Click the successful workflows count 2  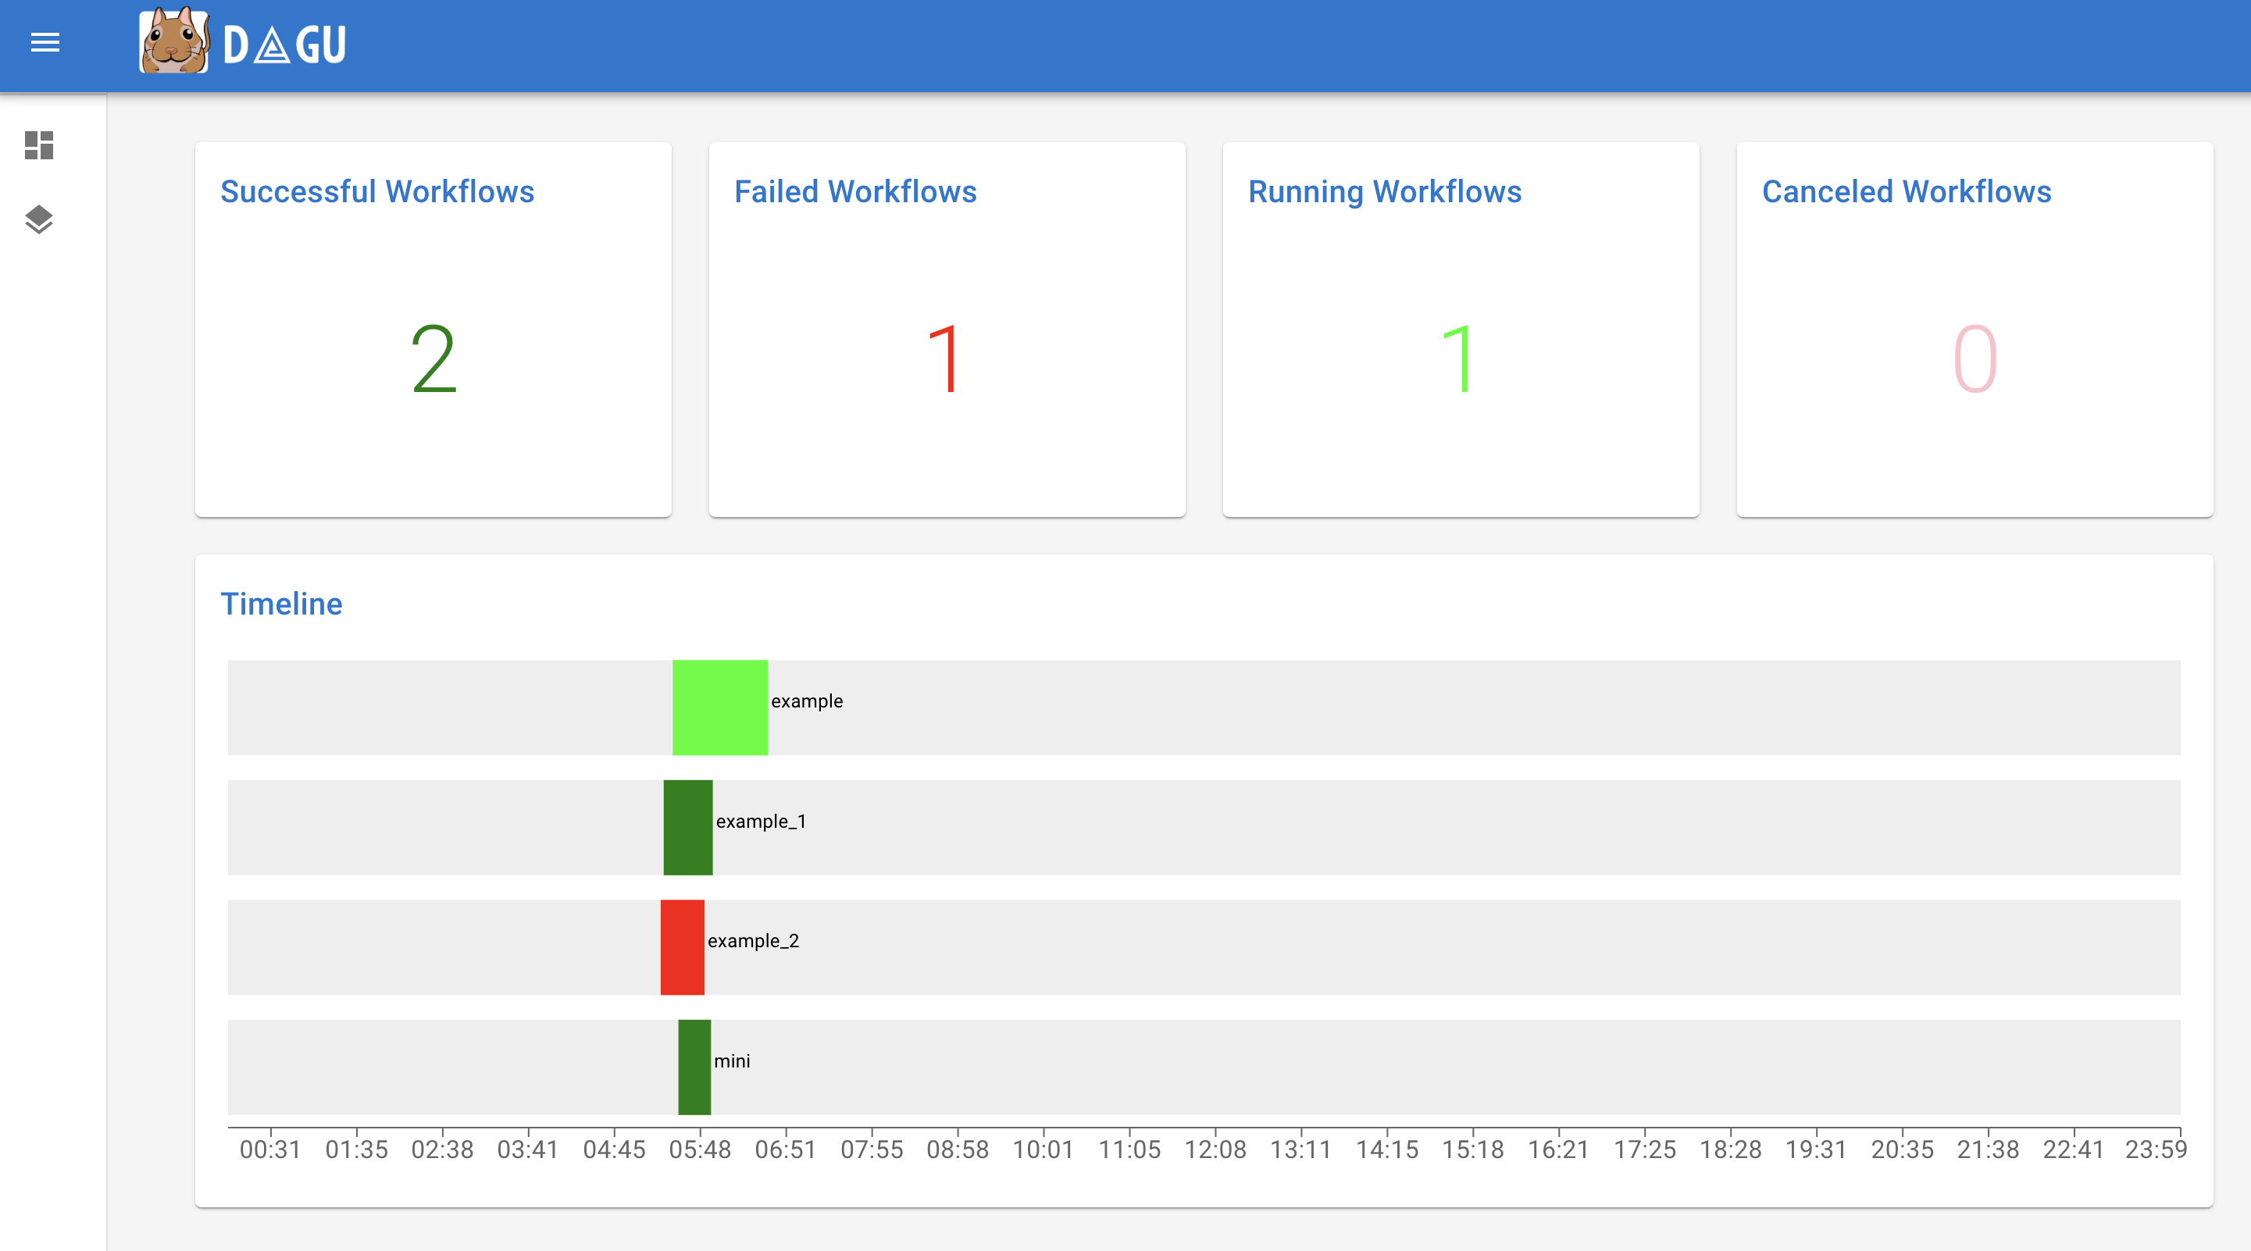[433, 358]
